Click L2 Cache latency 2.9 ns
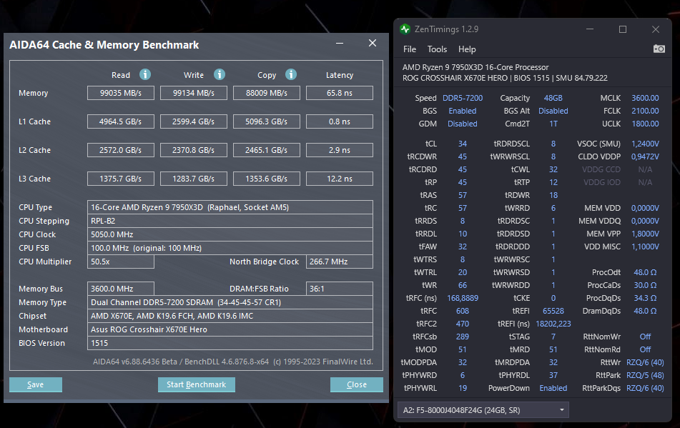This screenshot has width=680, height=428. click(x=340, y=150)
